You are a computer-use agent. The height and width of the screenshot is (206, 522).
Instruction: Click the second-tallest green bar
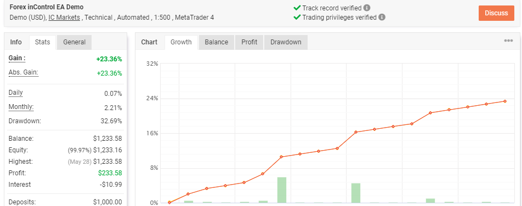click(356, 193)
